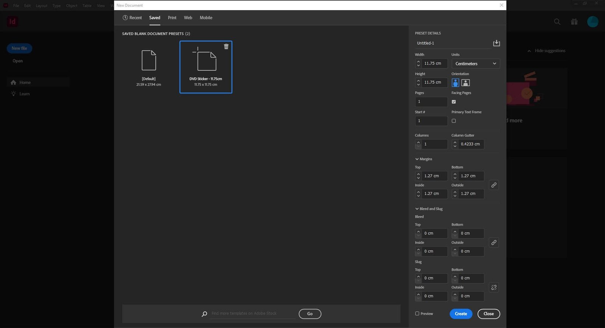Switch to the Recent tab

coord(132,18)
